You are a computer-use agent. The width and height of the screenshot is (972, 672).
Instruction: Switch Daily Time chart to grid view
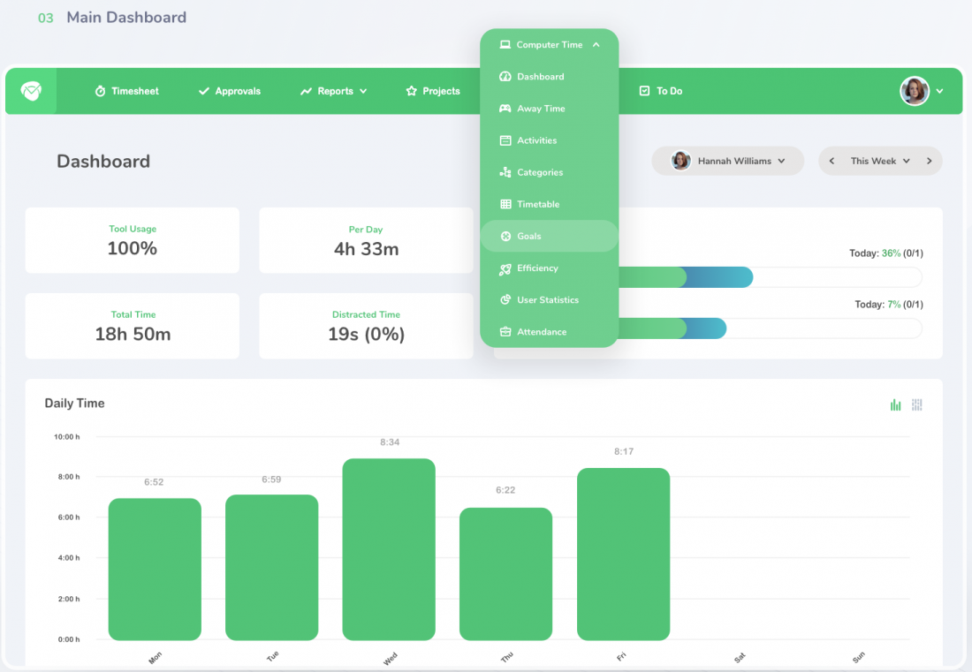916,404
